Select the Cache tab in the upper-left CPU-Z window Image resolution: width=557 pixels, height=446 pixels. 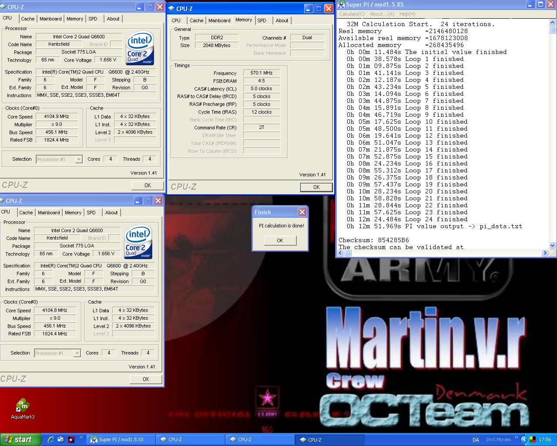click(x=28, y=19)
